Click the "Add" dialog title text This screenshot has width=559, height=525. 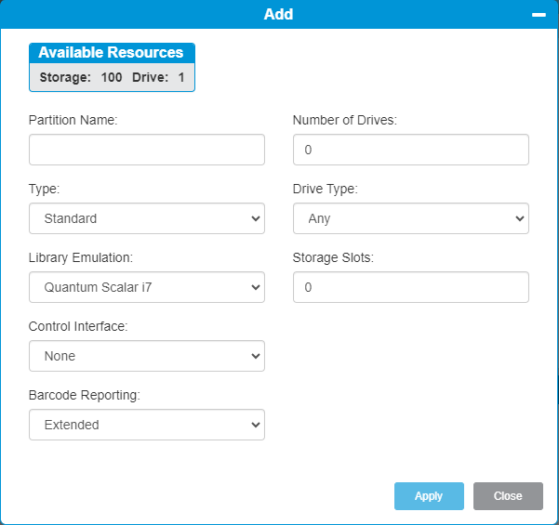[x=278, y=15]
